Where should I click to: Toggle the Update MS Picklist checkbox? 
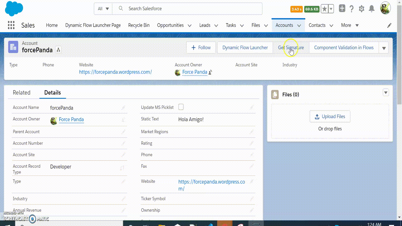181,107
